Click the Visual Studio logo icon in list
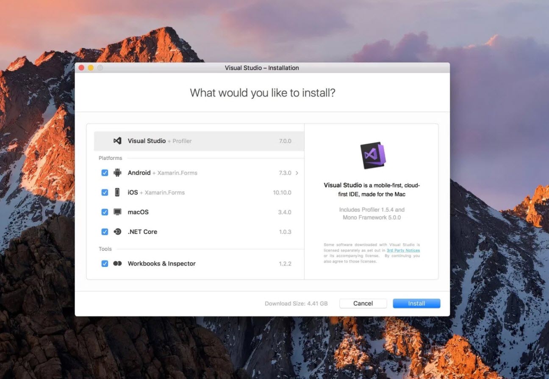 pyautogui.click(x=117, y=141)
